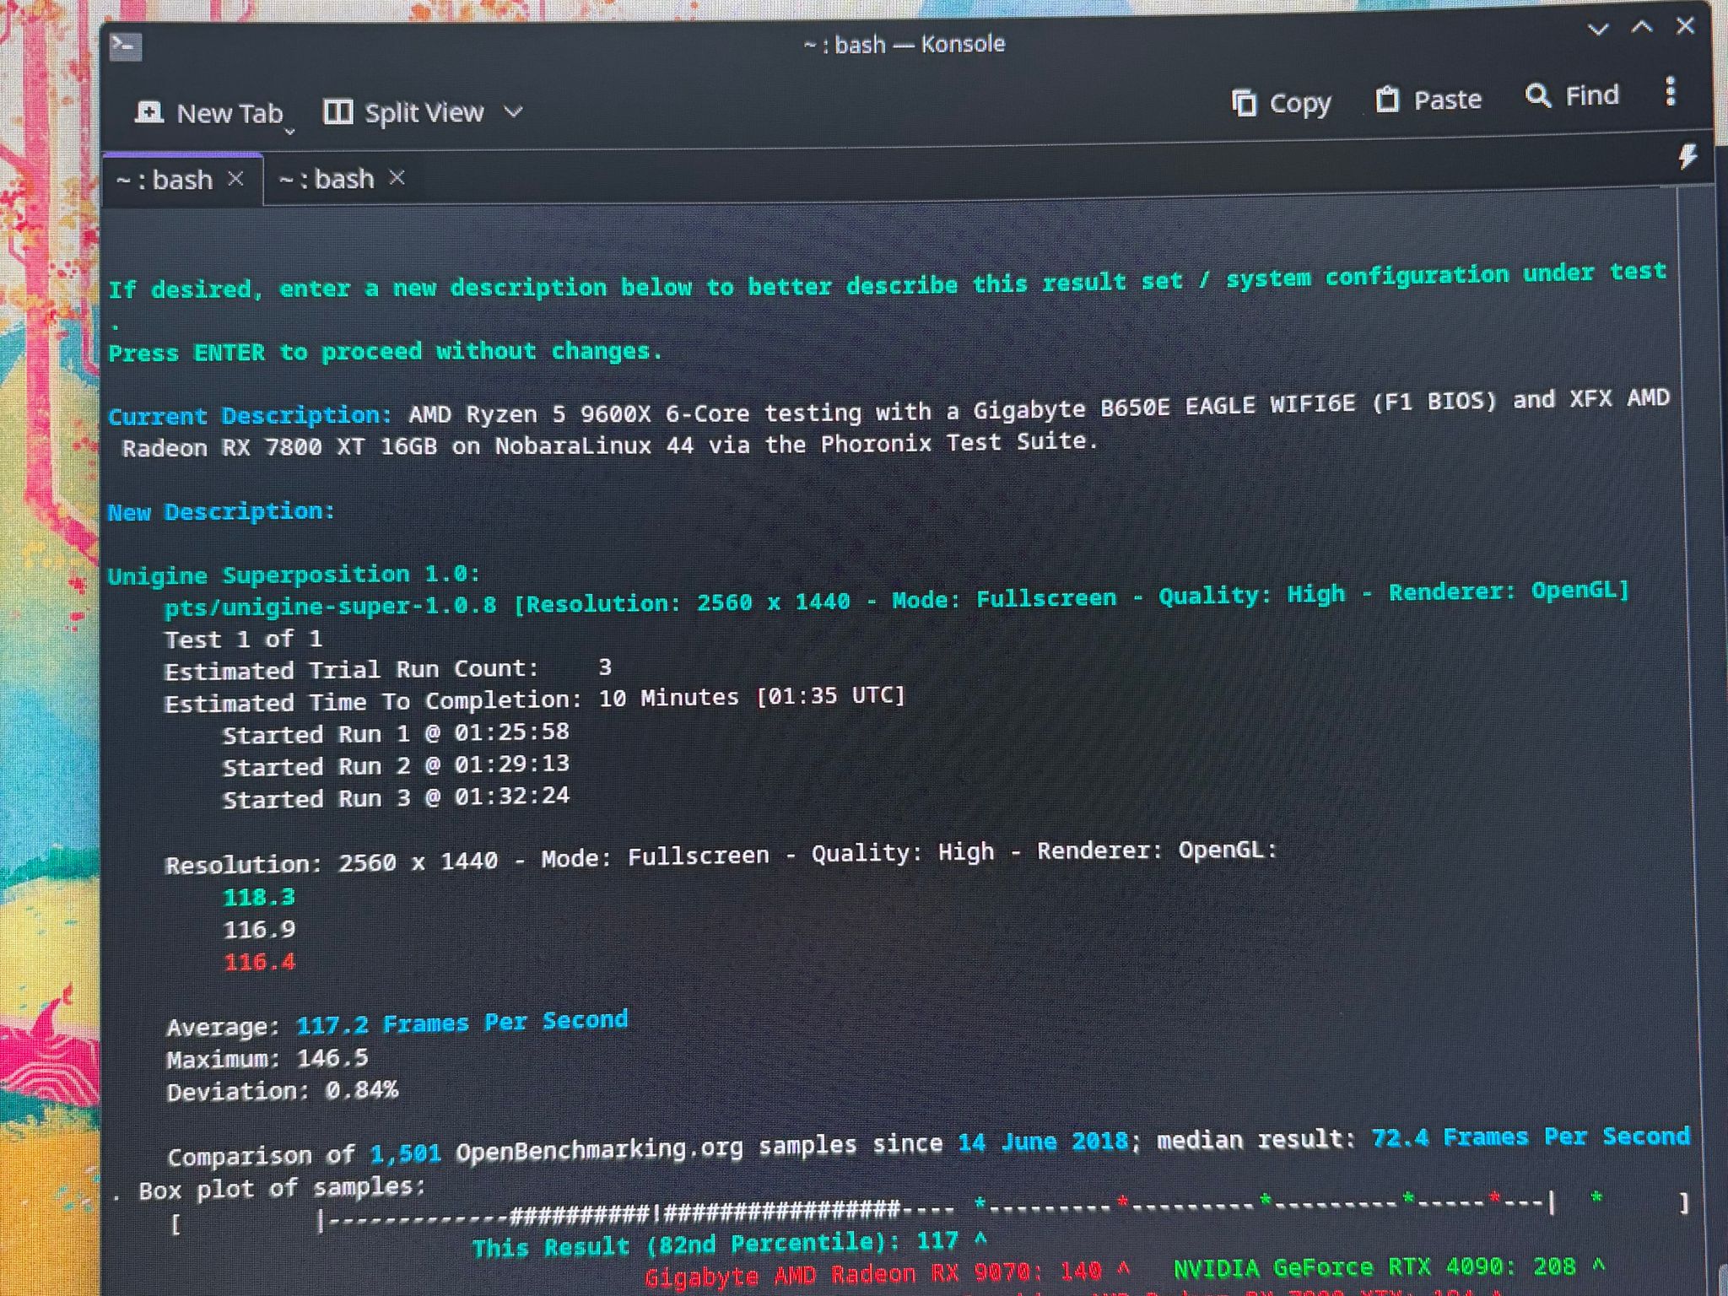Click the red 116.4 result value

(x=259, y=962)
